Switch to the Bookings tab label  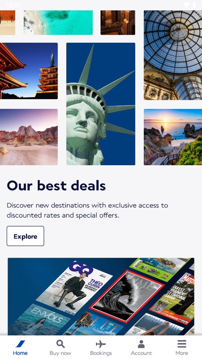click(101, 353)
